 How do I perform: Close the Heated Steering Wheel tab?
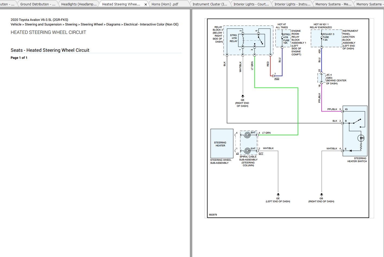point(146,4)
